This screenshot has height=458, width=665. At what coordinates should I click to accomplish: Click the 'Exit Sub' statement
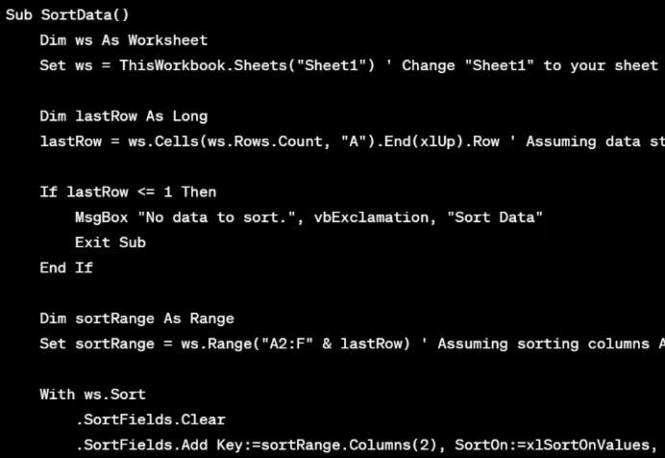tap(111, 242)
